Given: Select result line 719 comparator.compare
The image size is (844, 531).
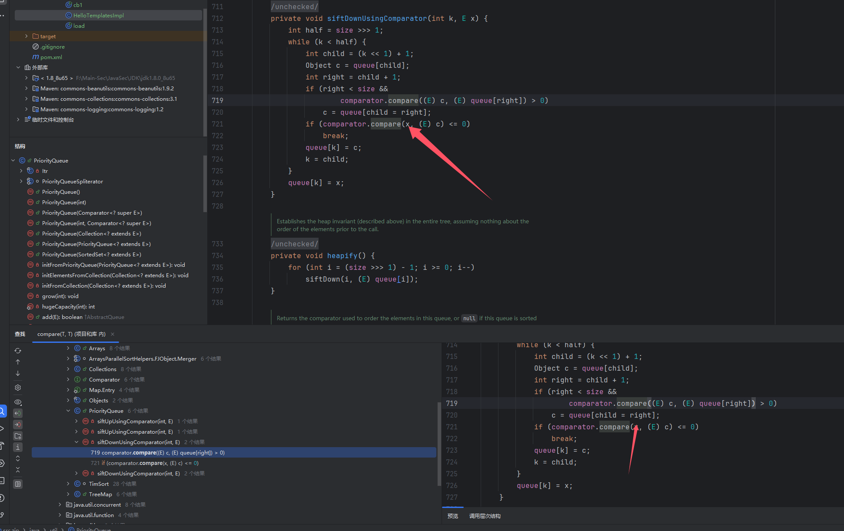Looking at the screenshot, I should point(234,453).
